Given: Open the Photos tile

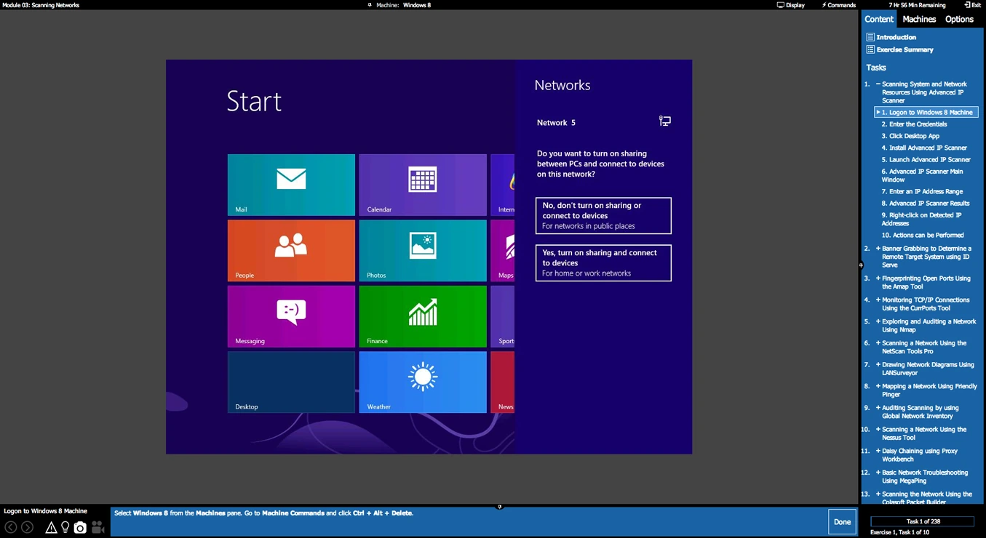Looking at the screenshot, I should point(423,251).
